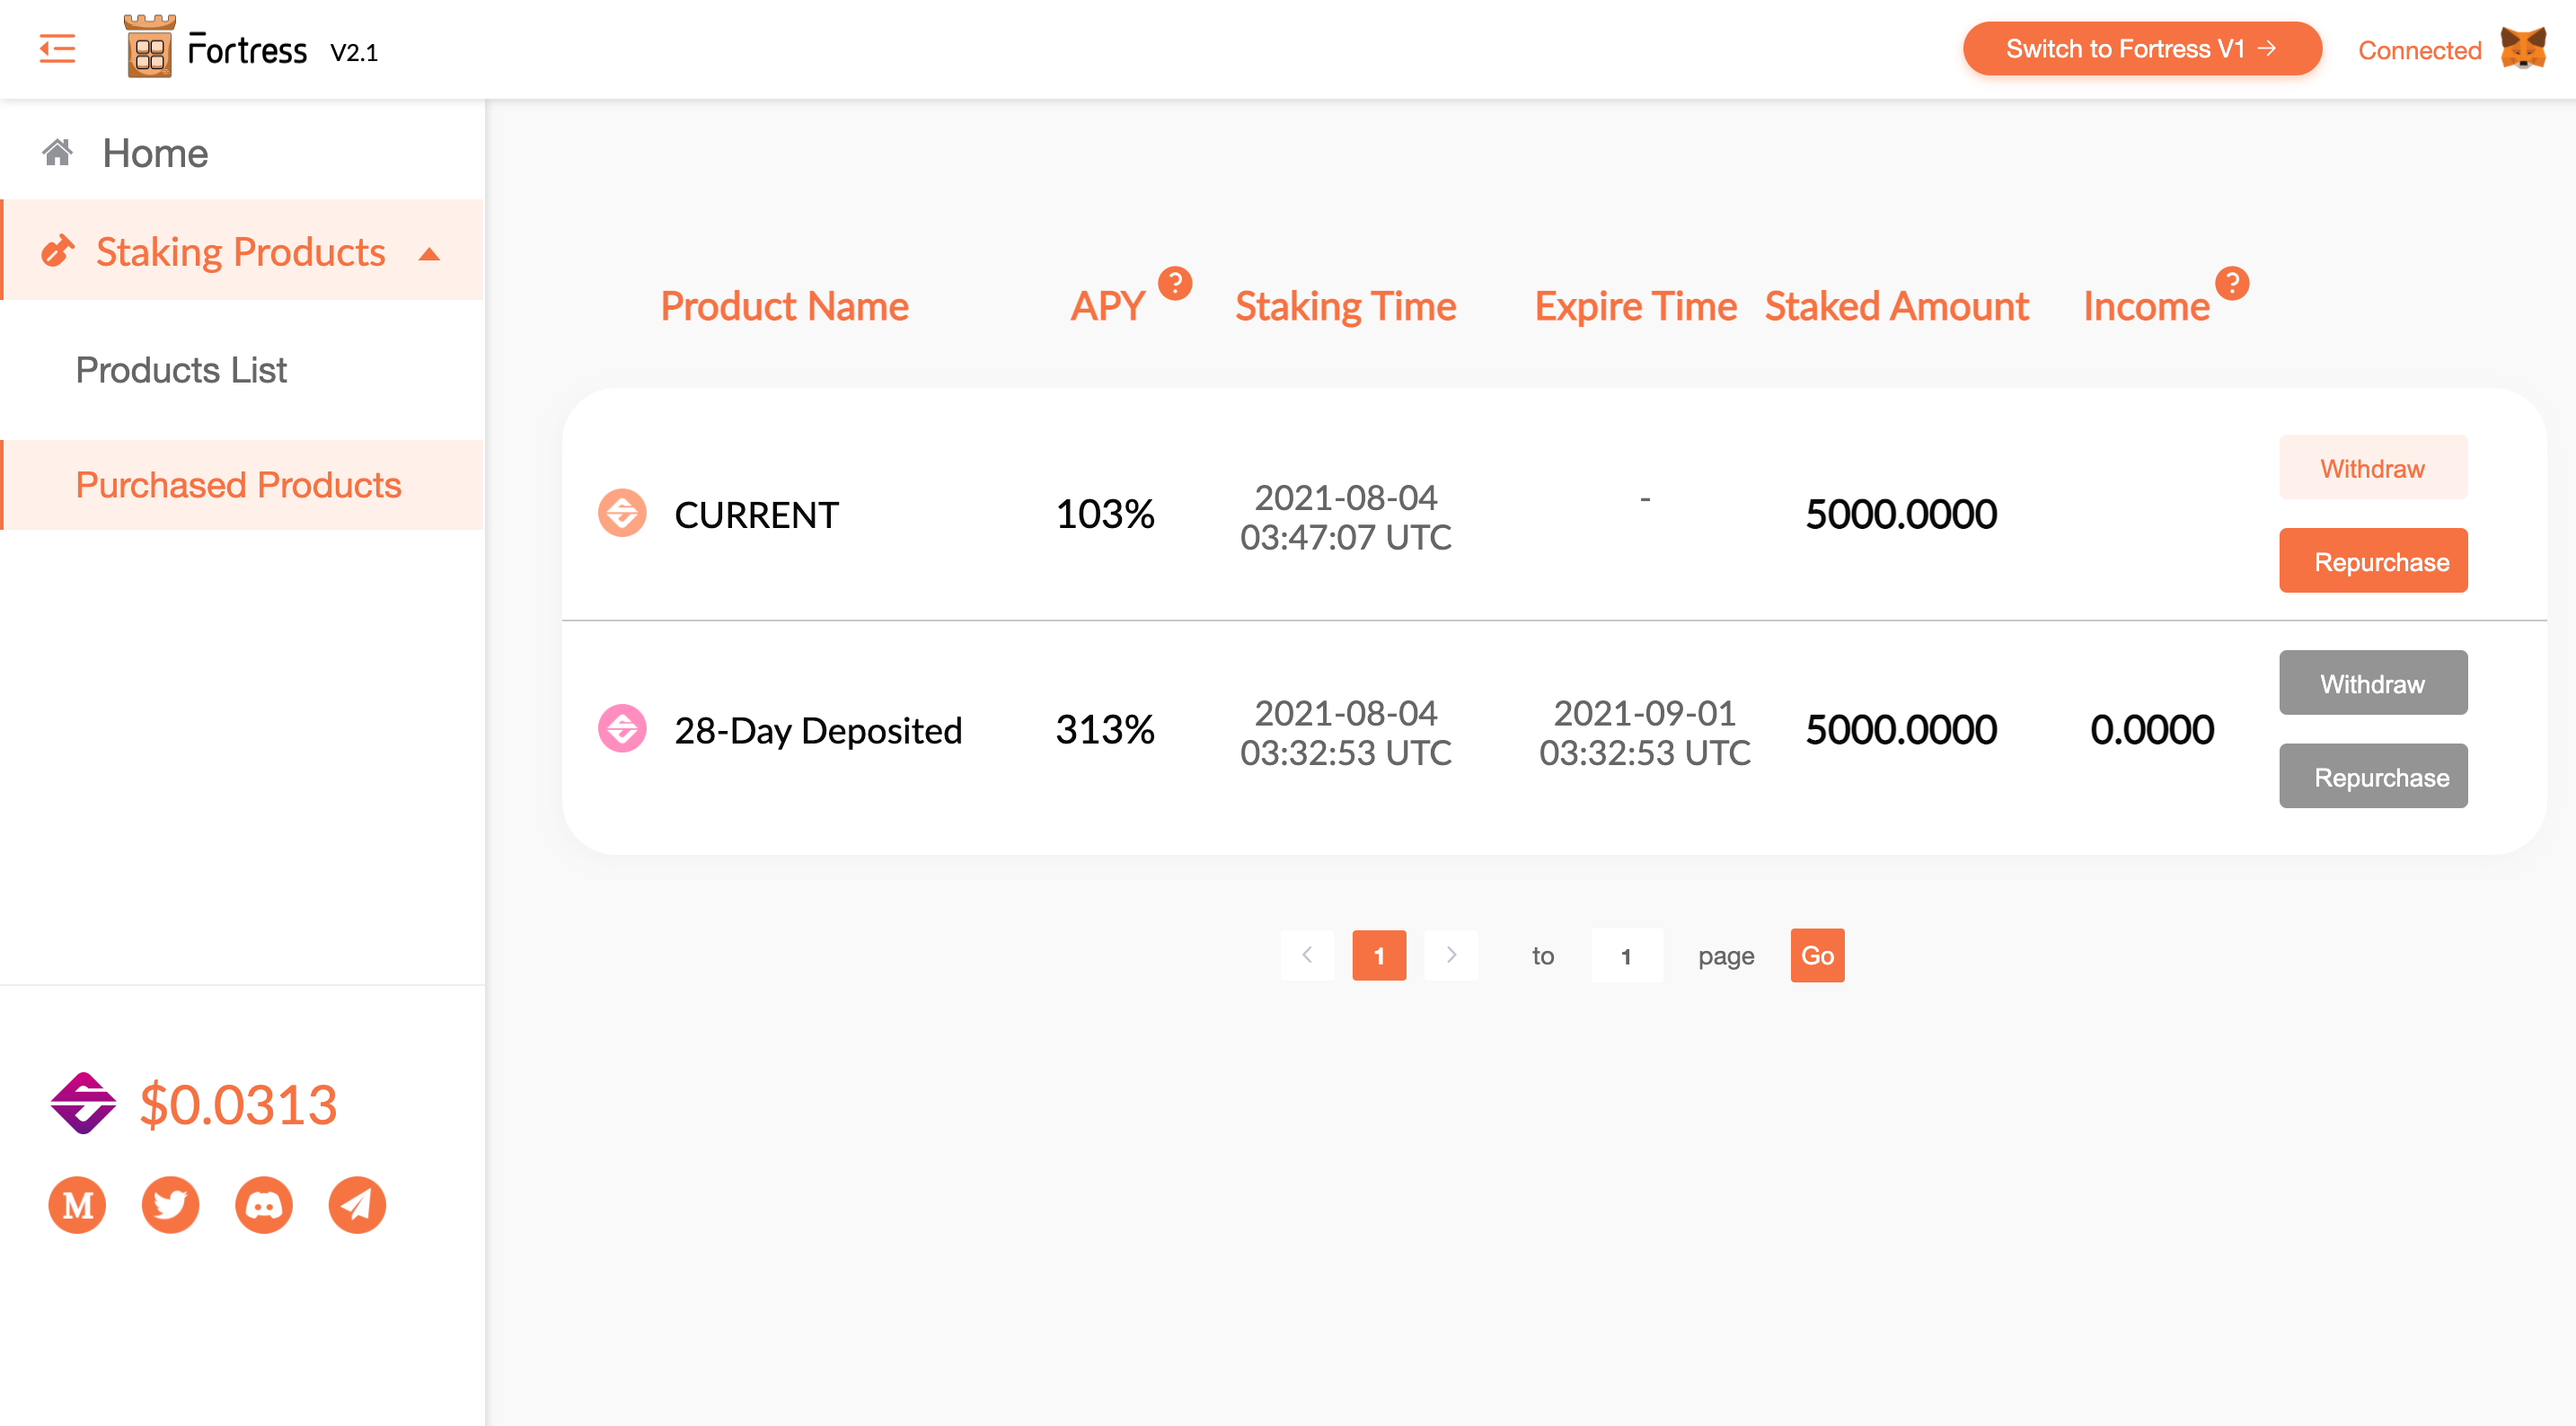
Task: Open the Medium social link icon
Action: (77, 1204)
